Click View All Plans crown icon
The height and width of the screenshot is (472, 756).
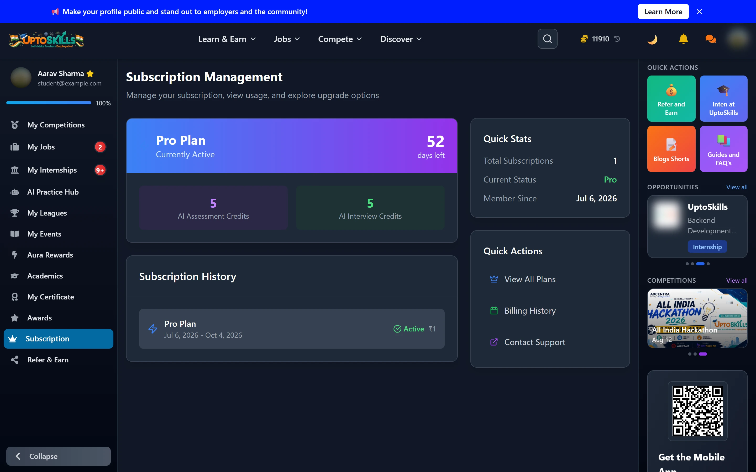click(494, 279)
